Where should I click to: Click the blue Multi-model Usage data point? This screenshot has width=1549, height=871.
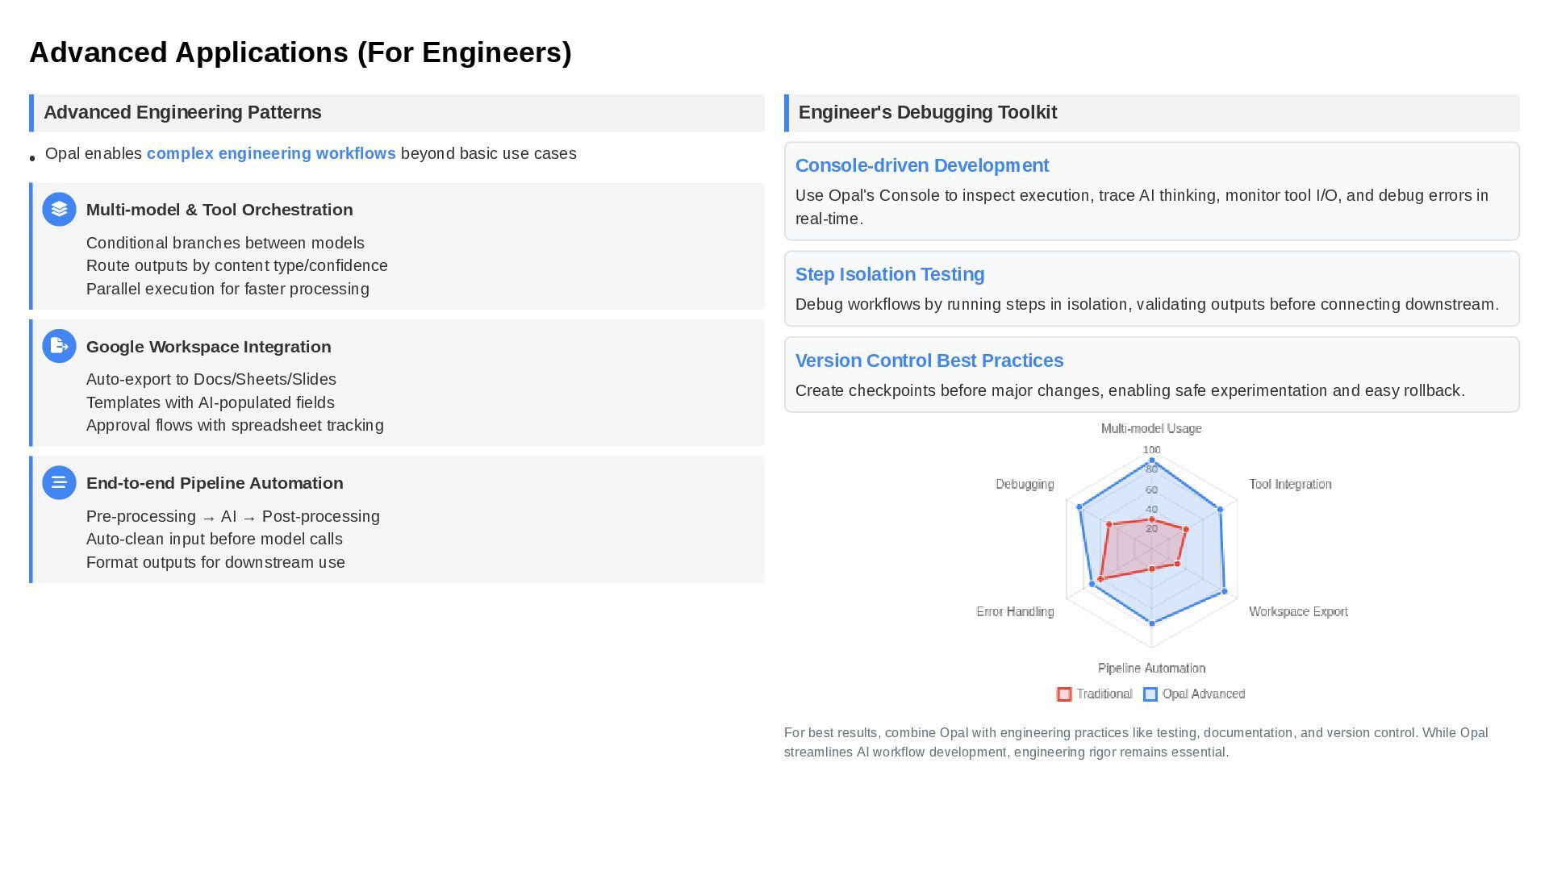1151,461
